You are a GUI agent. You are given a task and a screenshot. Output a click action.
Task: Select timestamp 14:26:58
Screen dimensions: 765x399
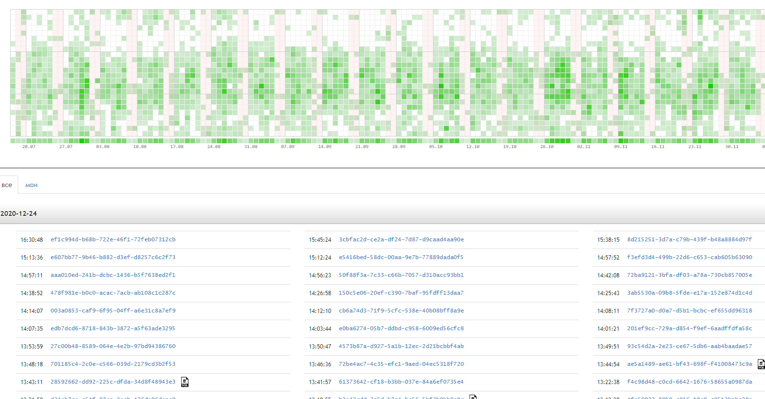320,293
